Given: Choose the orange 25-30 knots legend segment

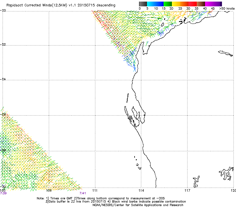Looking at the screenshot, I should 184,4.
